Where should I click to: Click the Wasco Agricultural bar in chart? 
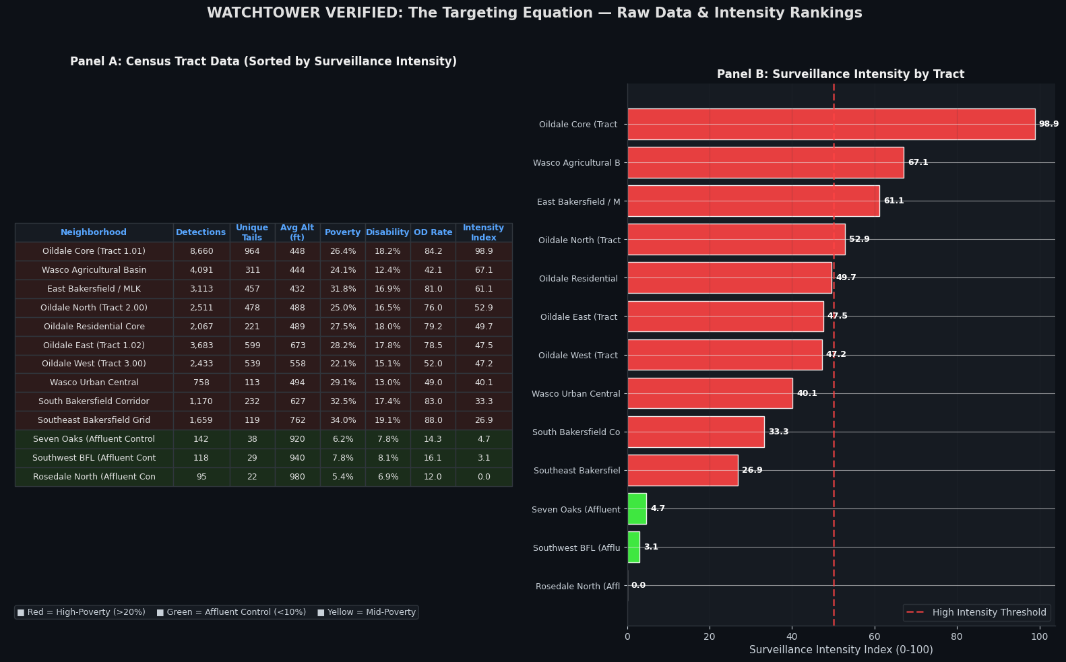[765, 162]
